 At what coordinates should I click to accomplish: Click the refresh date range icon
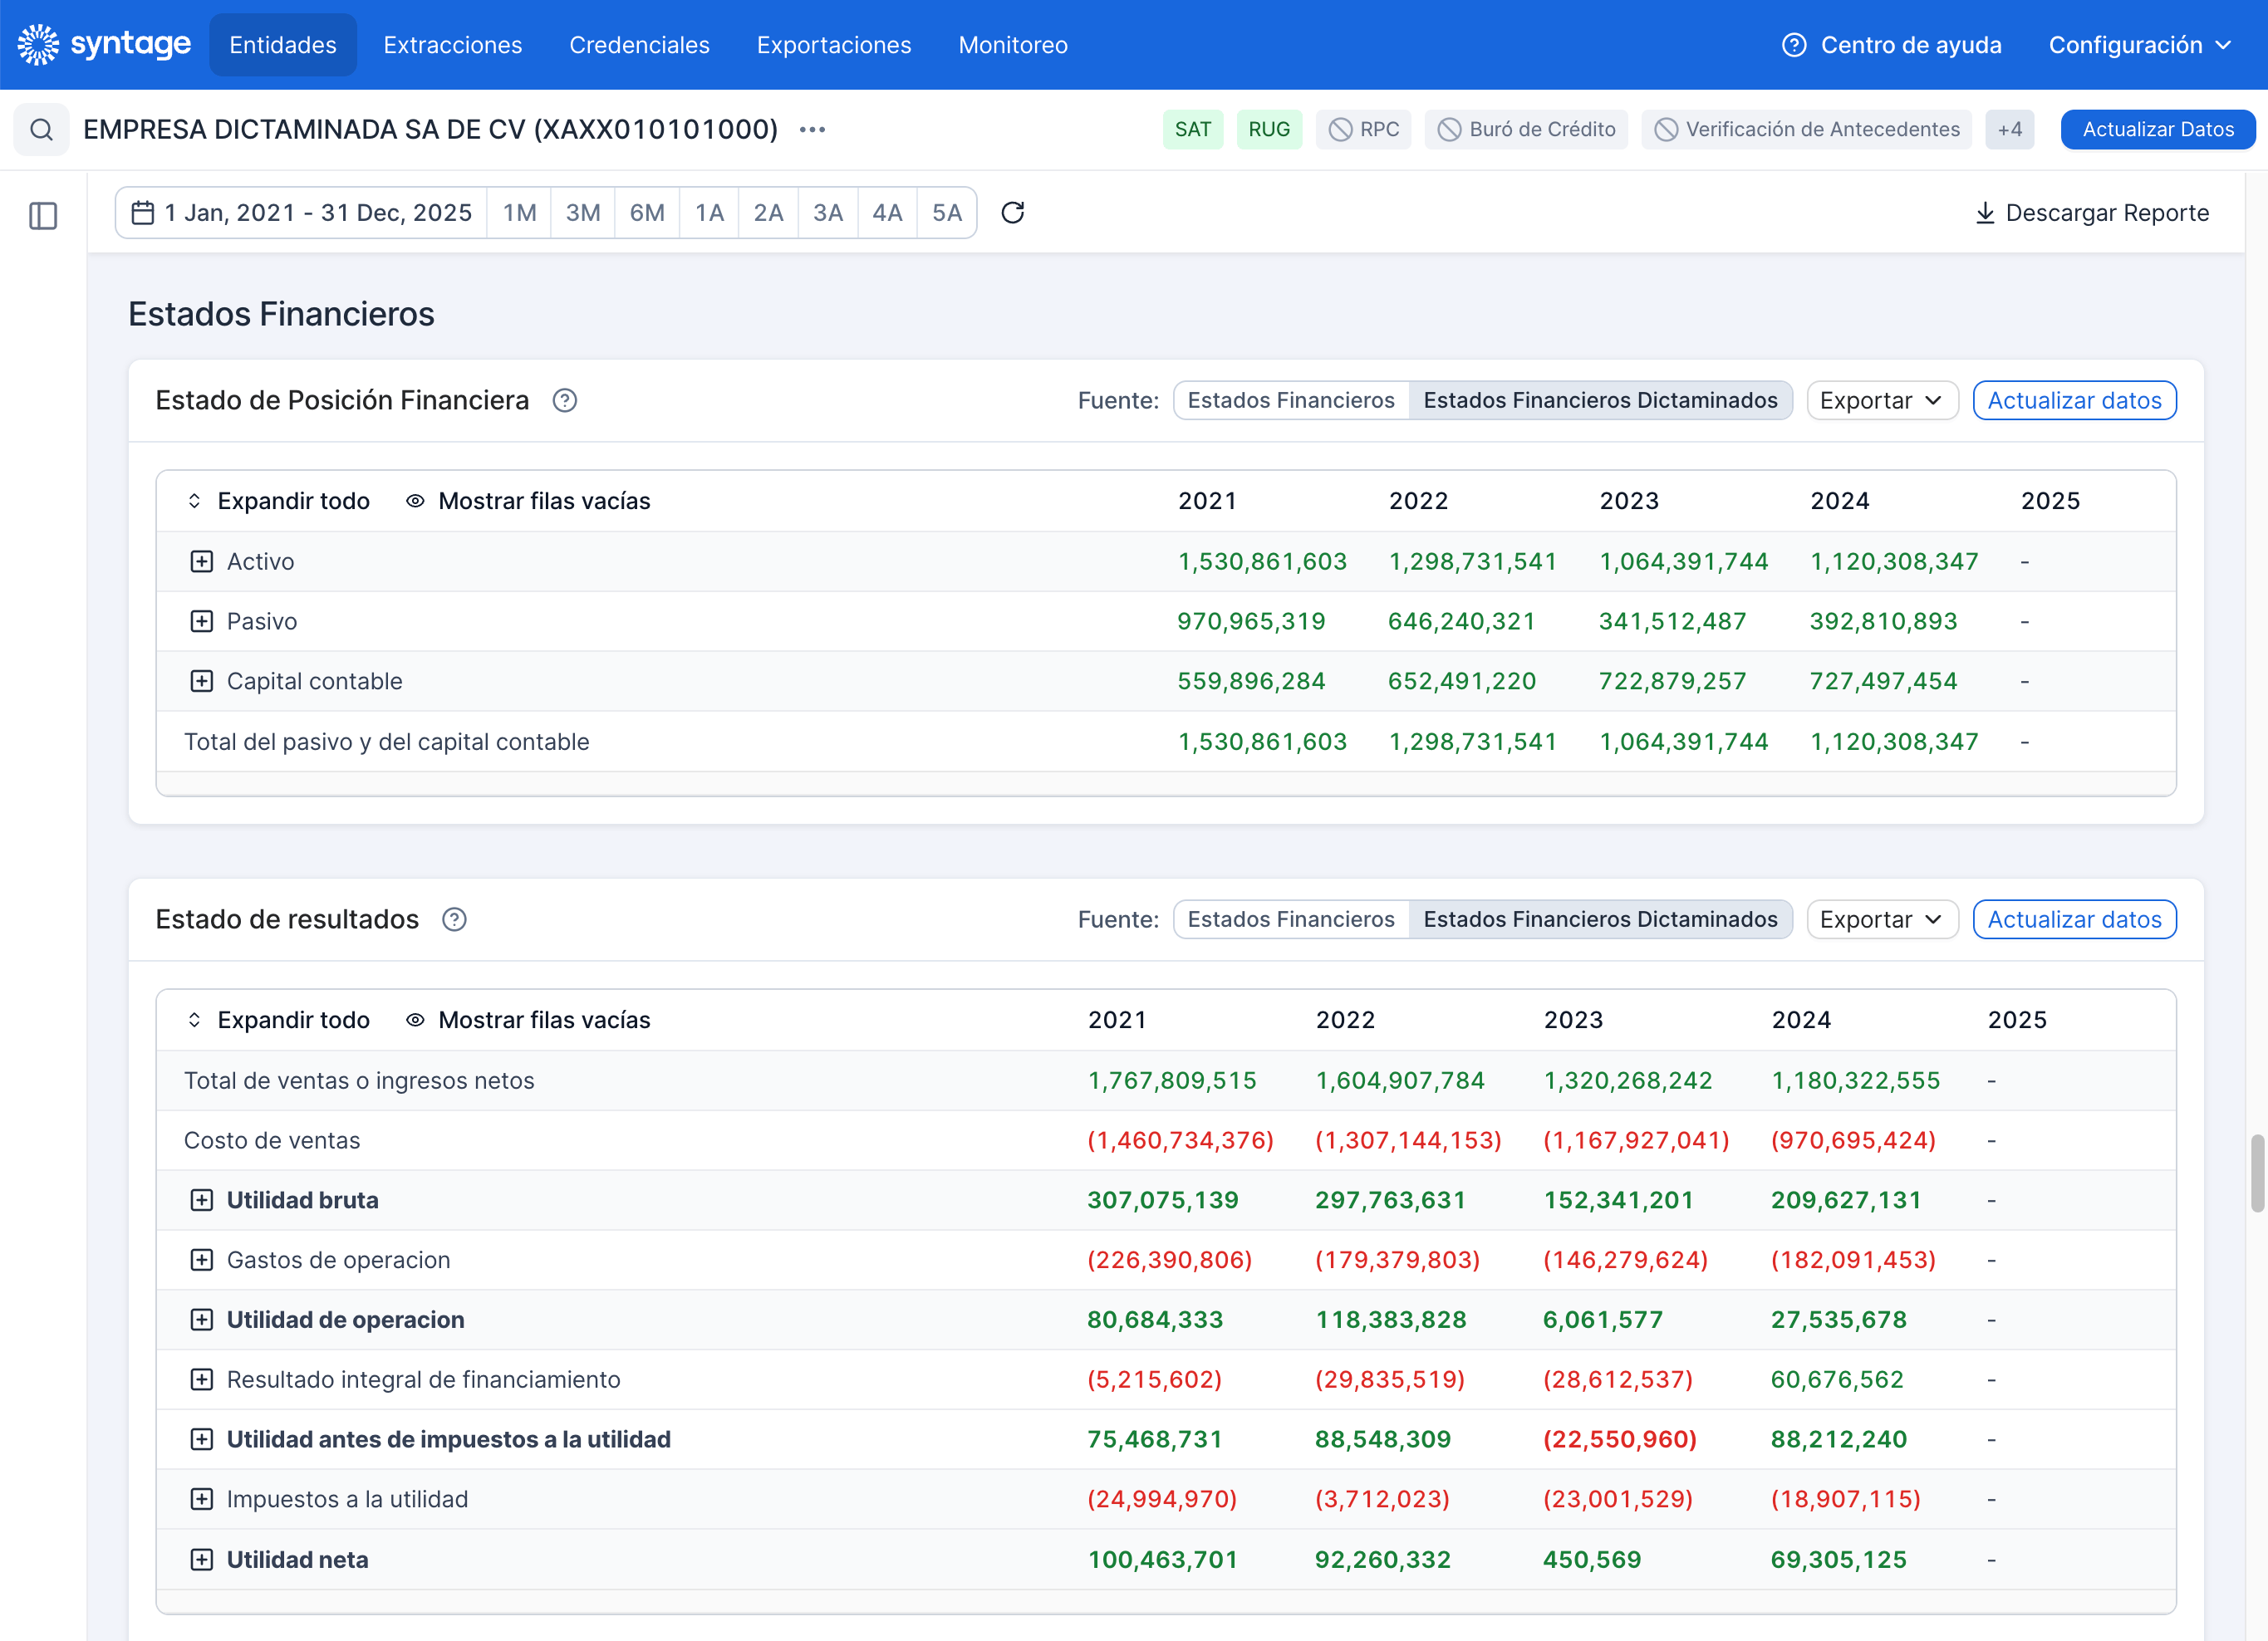pyautogui.click(x=1013, y=213)
